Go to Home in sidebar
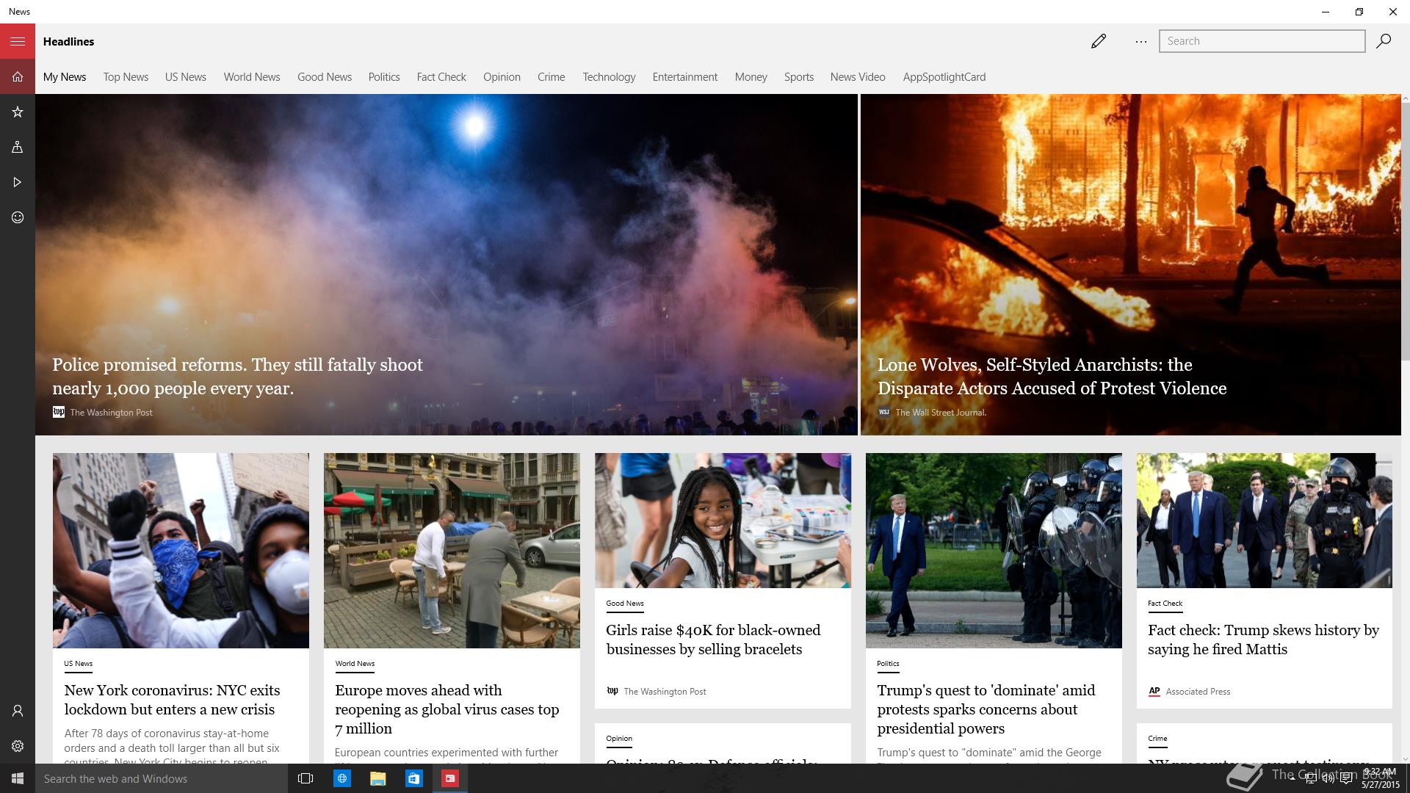 click(18, 76)
